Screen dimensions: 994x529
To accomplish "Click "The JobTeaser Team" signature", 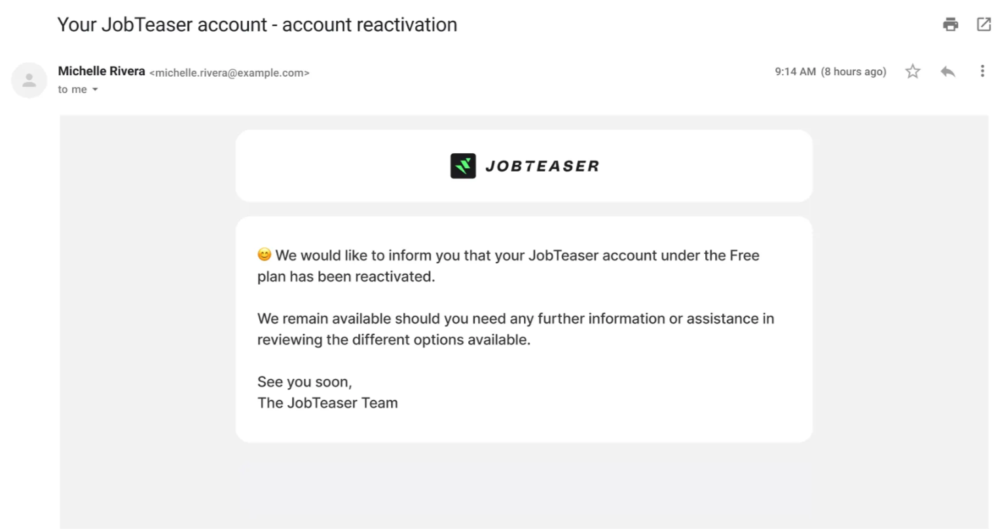I will [x=327, y=403].
